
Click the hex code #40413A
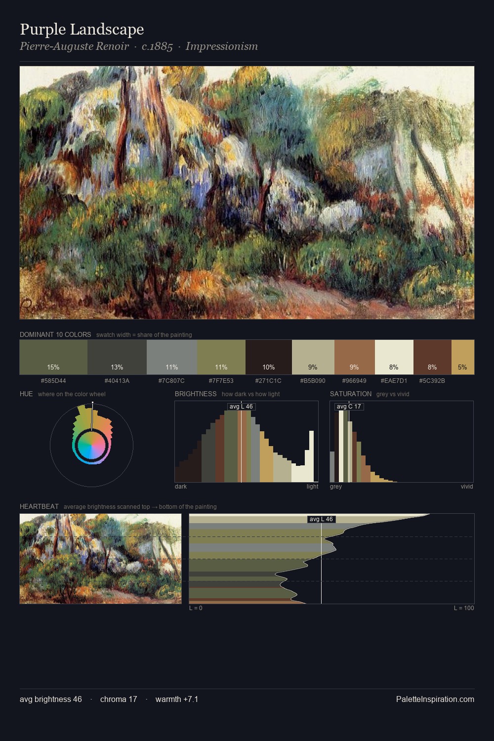pyautogui.click(x=117, y=381)
